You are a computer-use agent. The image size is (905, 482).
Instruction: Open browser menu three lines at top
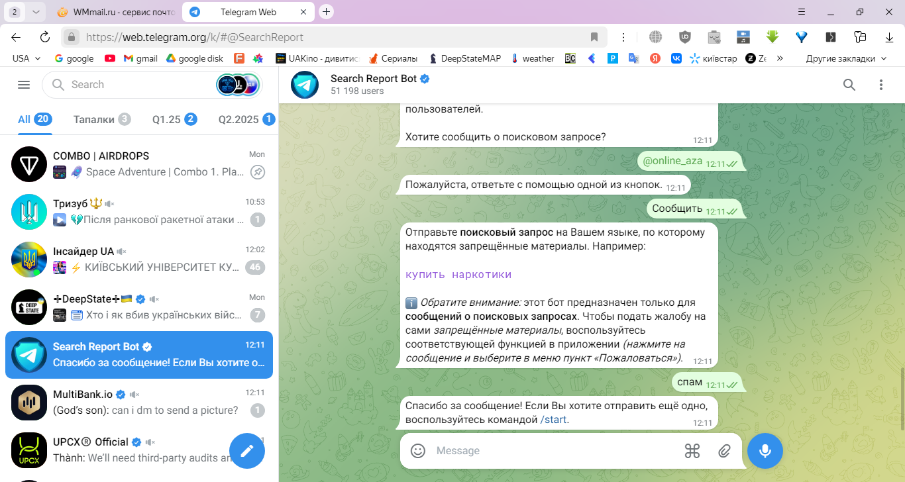802,12
